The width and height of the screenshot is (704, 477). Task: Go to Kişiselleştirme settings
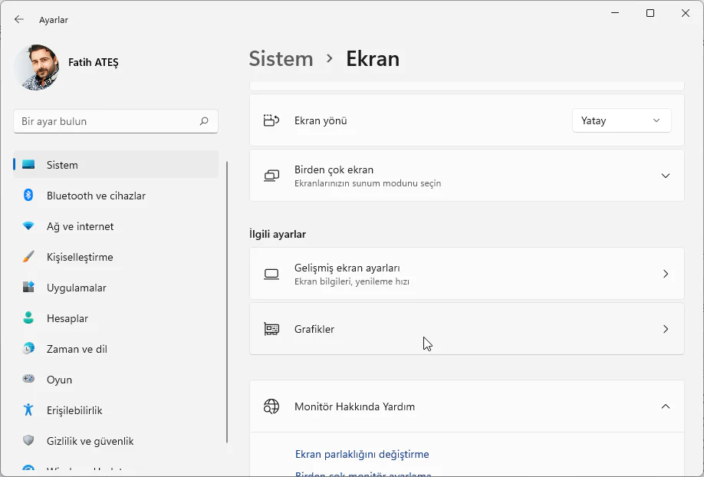[116, 257]
